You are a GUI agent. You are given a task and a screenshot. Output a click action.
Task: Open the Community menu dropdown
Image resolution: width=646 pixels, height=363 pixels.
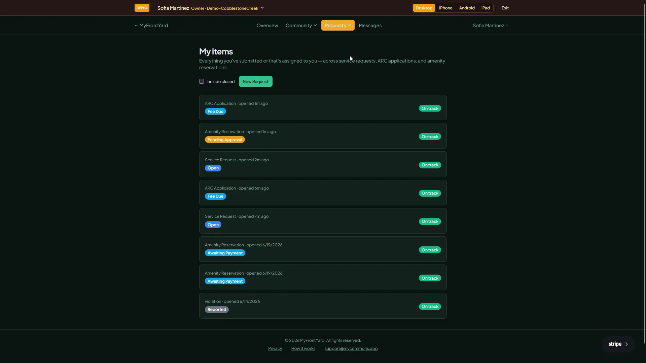301,25
